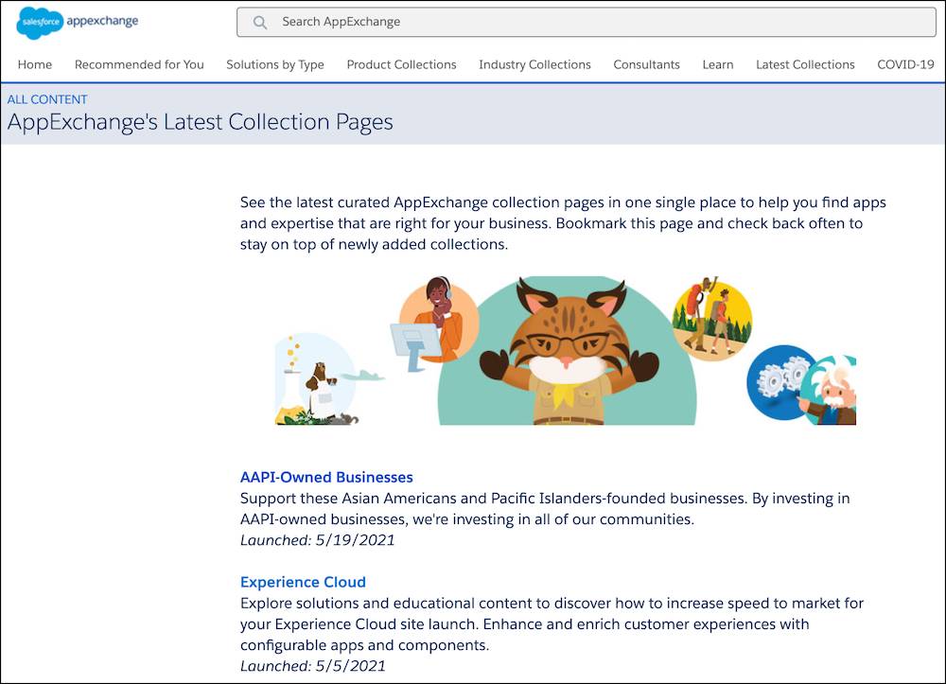Open Industry Collections menu

click(x=534, y=64)
